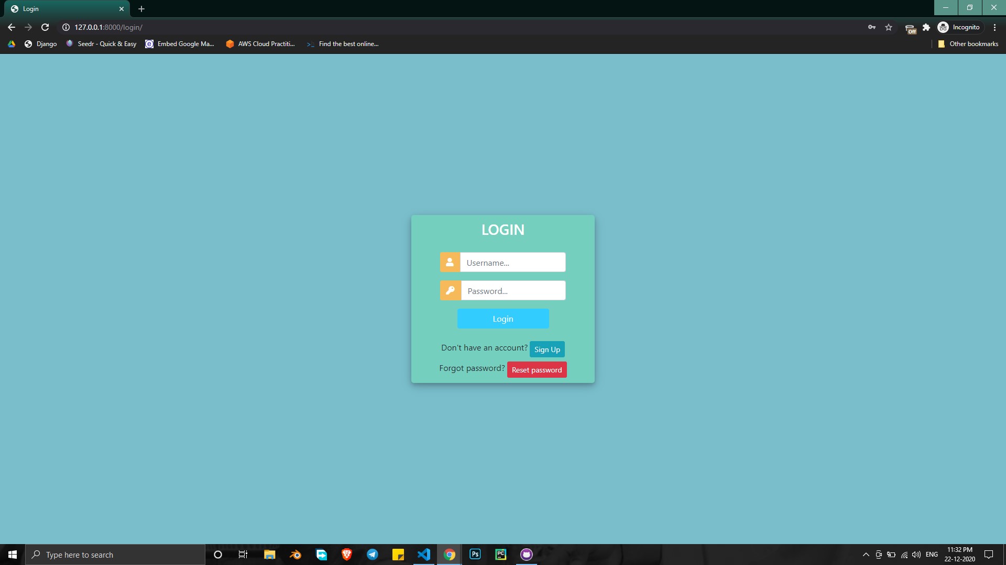This screenshot has height=565, width=1006.
Task: Open Telegram from taskbar
Action: (x=373, y=555)
